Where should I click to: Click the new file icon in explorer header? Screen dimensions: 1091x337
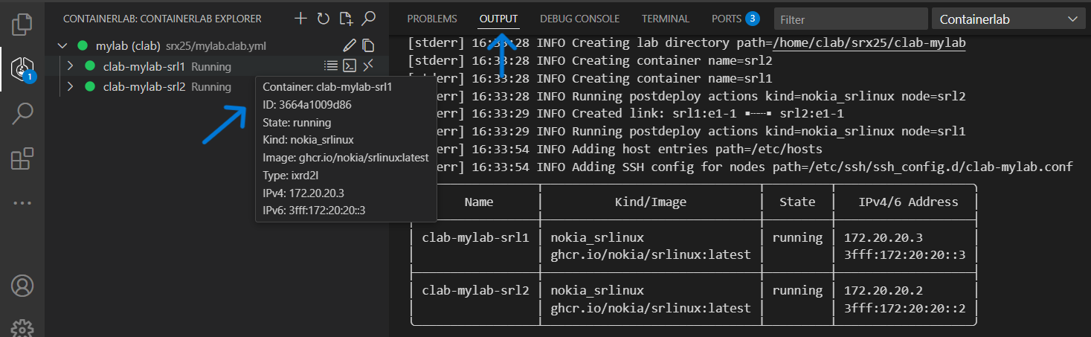click(345, 19)
